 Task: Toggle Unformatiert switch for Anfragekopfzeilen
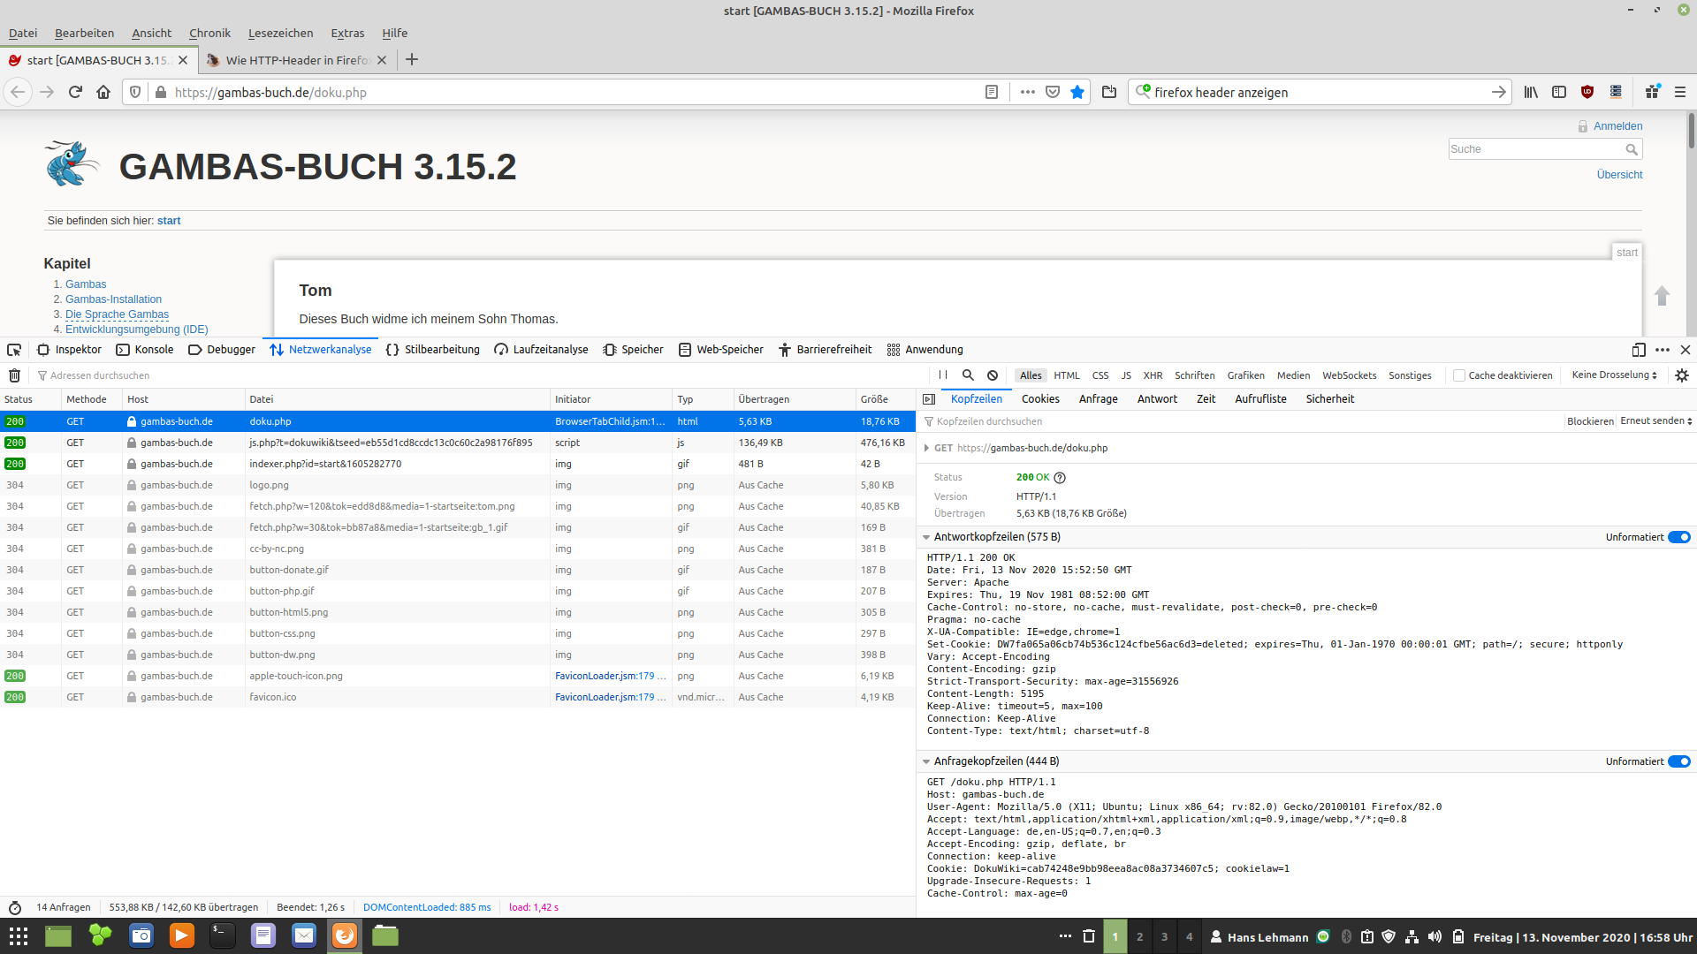tap(1678, 761)
